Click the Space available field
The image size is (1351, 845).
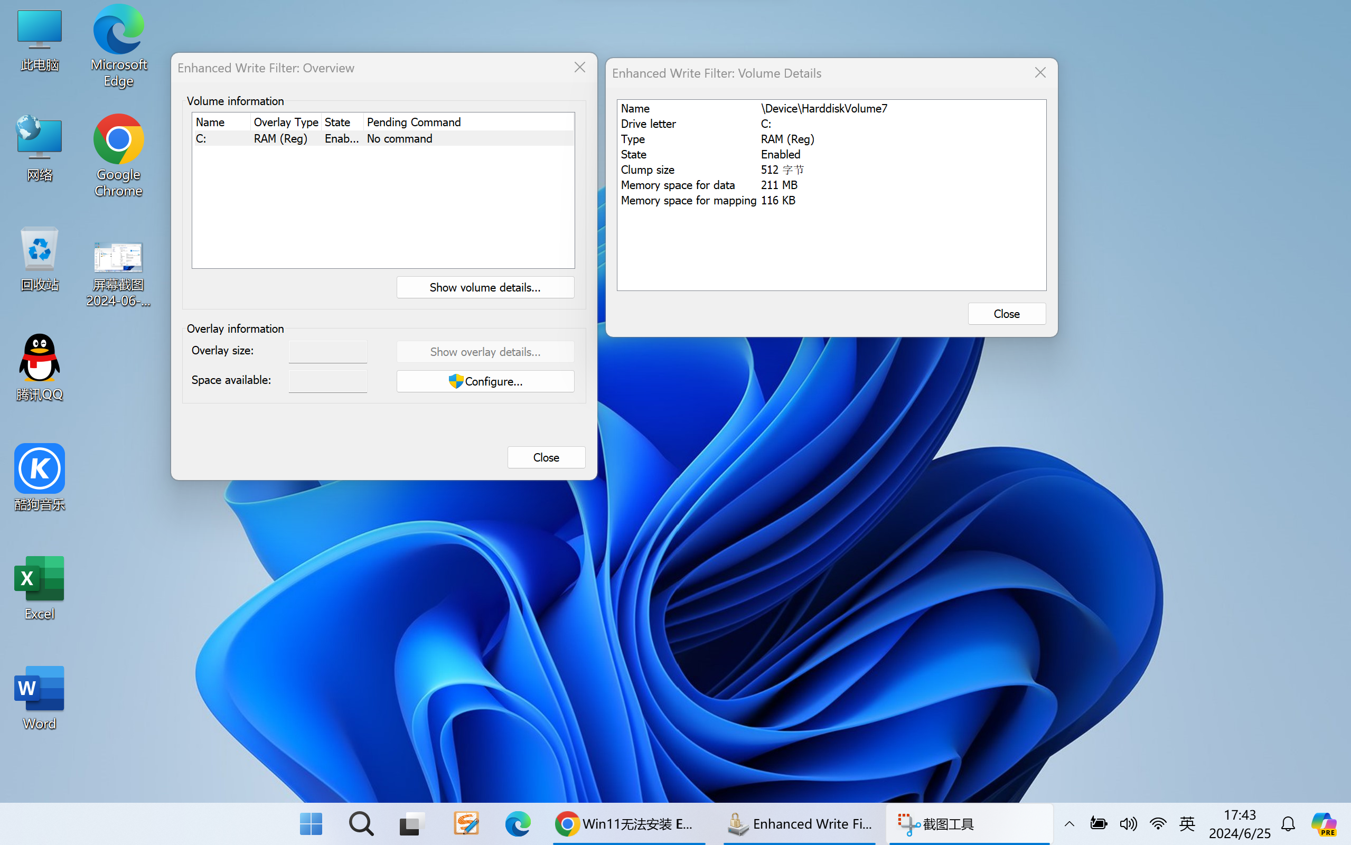[x=328, y=381]
